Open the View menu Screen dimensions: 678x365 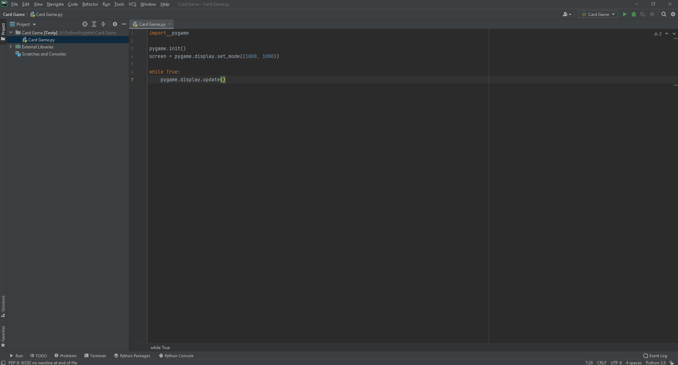[38, 4]
